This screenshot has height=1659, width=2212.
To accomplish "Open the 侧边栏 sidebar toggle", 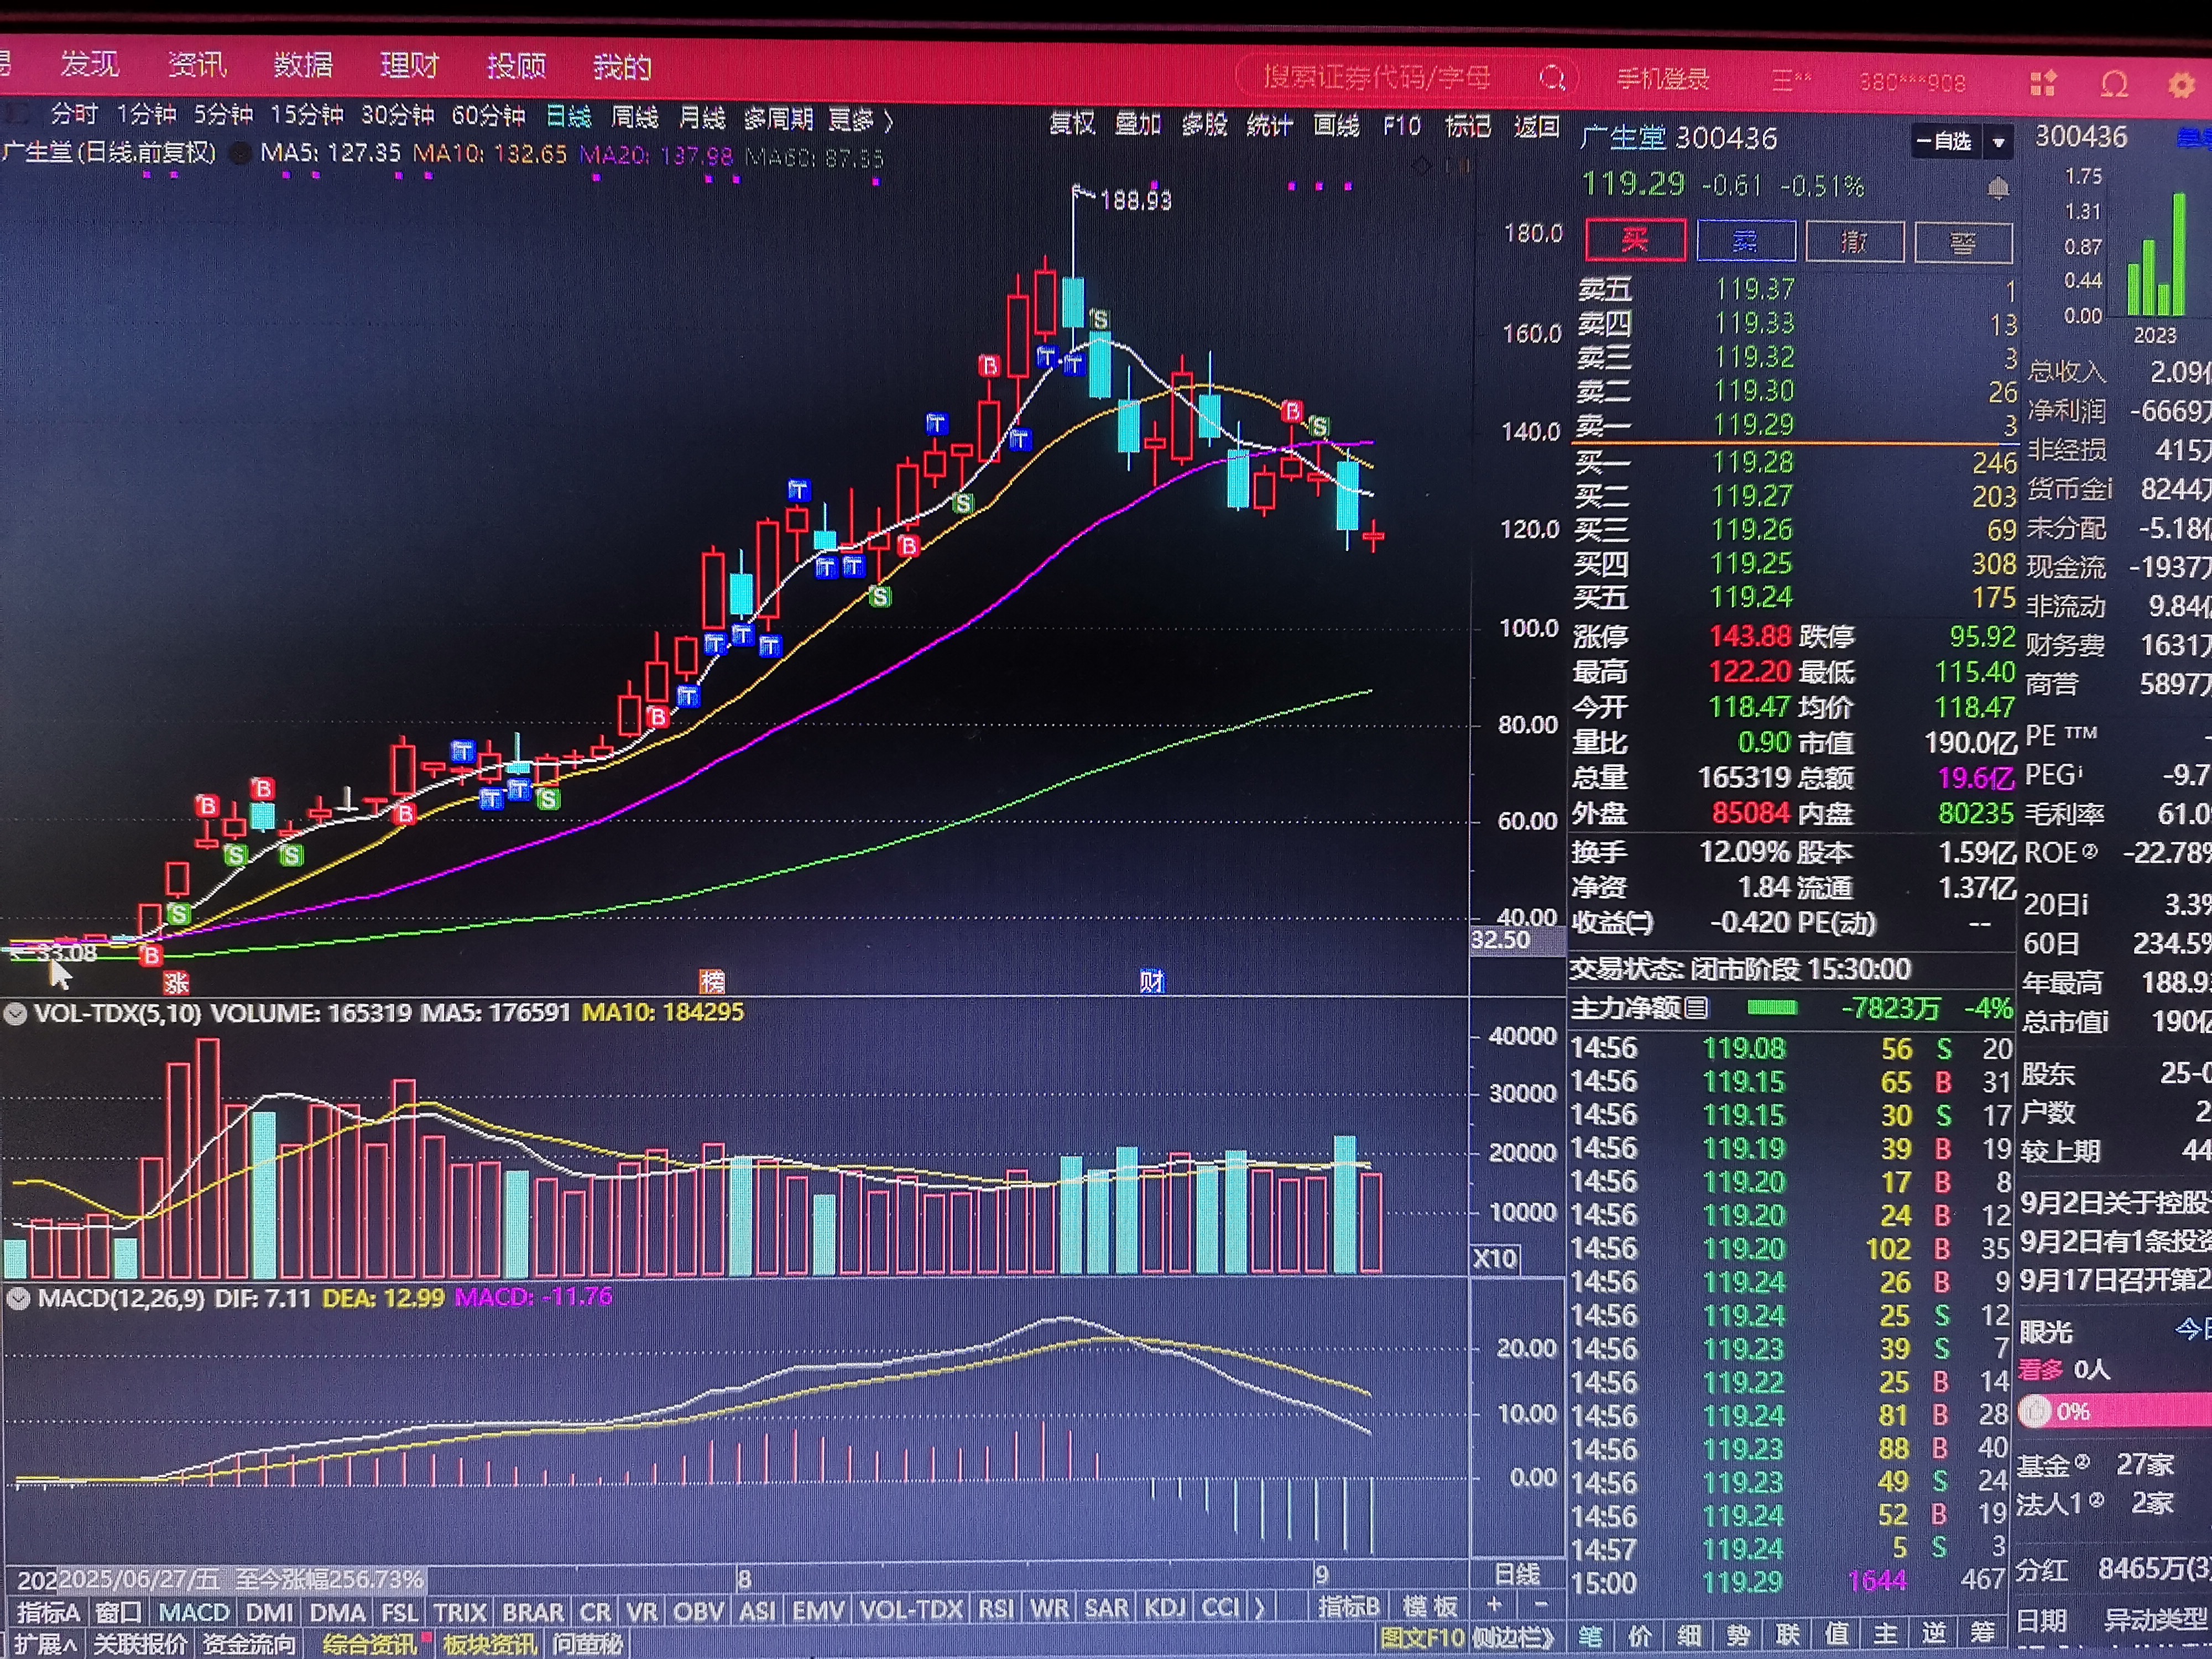I will pyautogui.click(x=1513, y=1638).
